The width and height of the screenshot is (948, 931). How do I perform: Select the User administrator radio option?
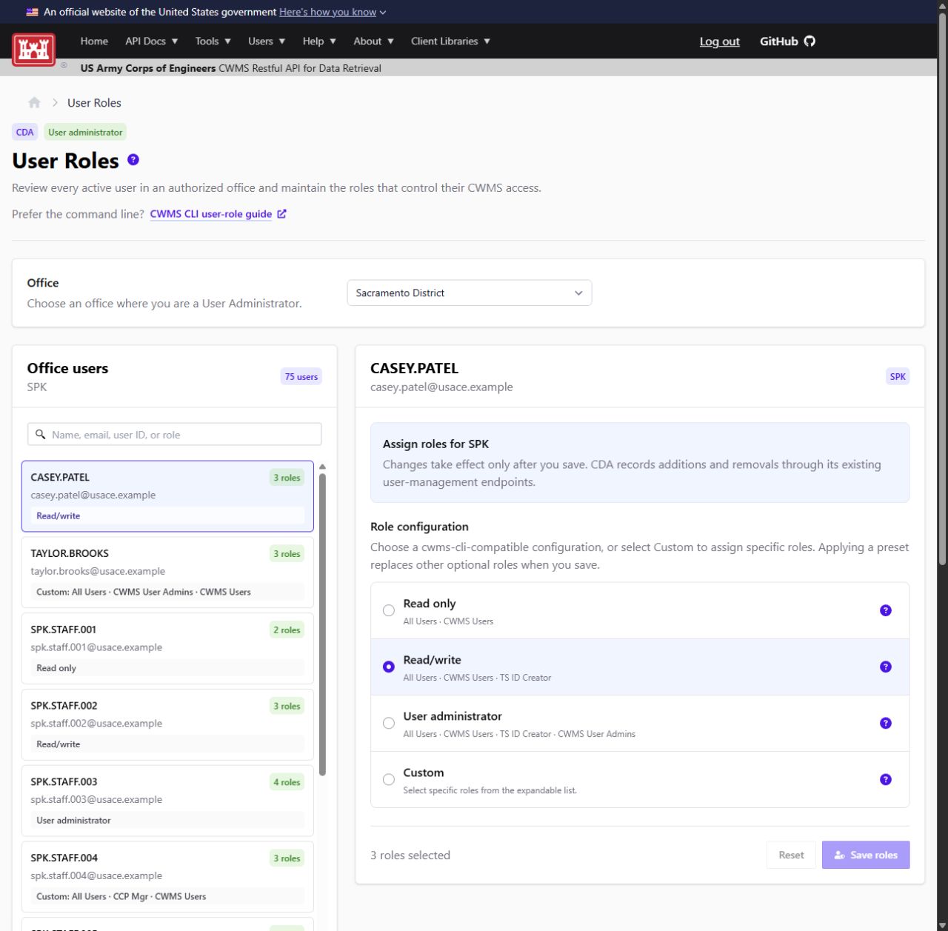coord(388,723)
